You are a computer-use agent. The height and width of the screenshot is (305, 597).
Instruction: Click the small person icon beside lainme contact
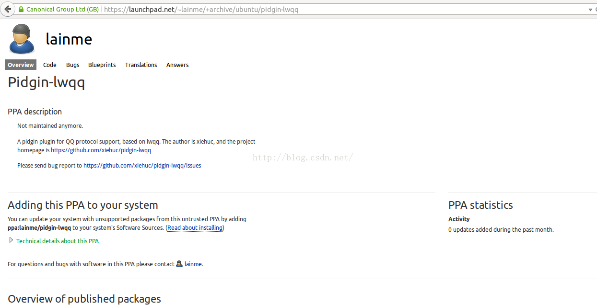pyautogui.click(x=179, y=264)
